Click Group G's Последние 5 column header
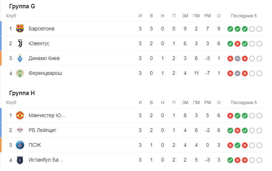This screenshot has height=171, width=272. tap(243, 16)
